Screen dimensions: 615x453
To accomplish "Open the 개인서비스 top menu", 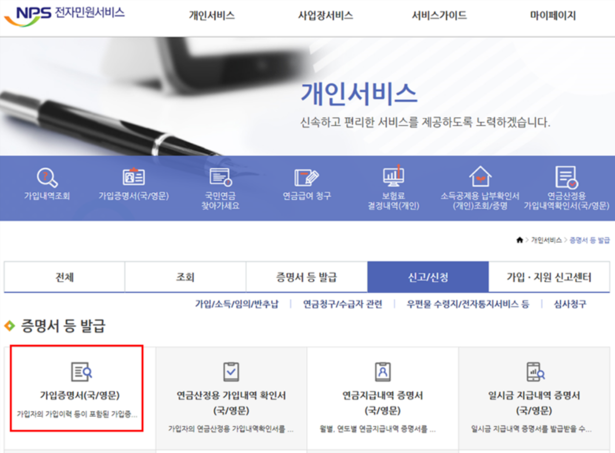I will pyautogui.click(x=212, y=15).
